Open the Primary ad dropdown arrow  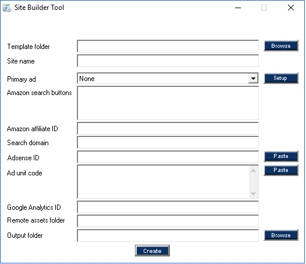253,79
